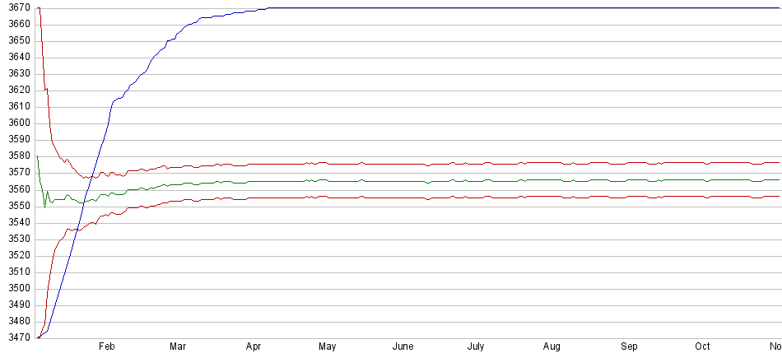Select the May month marker
The image size is (782, 358).
click(328, 347)
